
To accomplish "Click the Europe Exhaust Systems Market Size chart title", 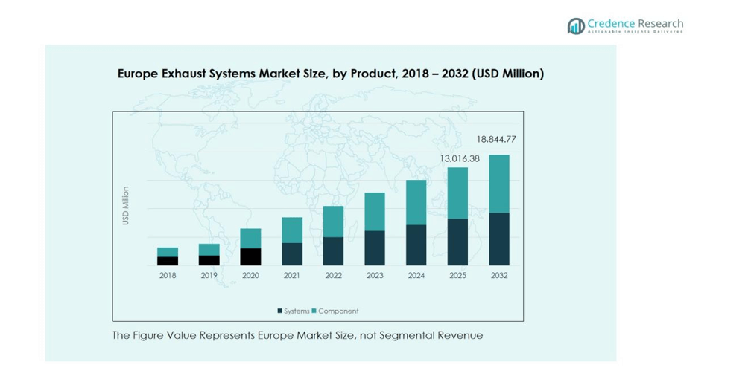I will (331, 74).
